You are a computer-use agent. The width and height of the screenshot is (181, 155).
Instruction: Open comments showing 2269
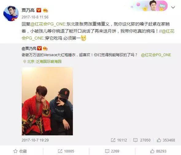pos(112,151)
